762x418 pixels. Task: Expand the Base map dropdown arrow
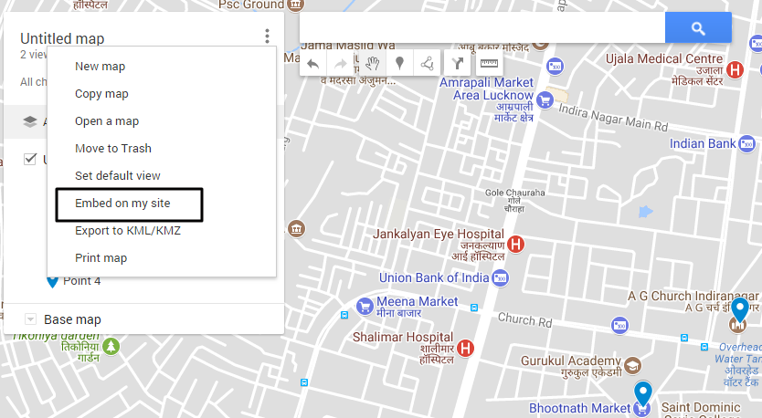[x=30, y=319]
